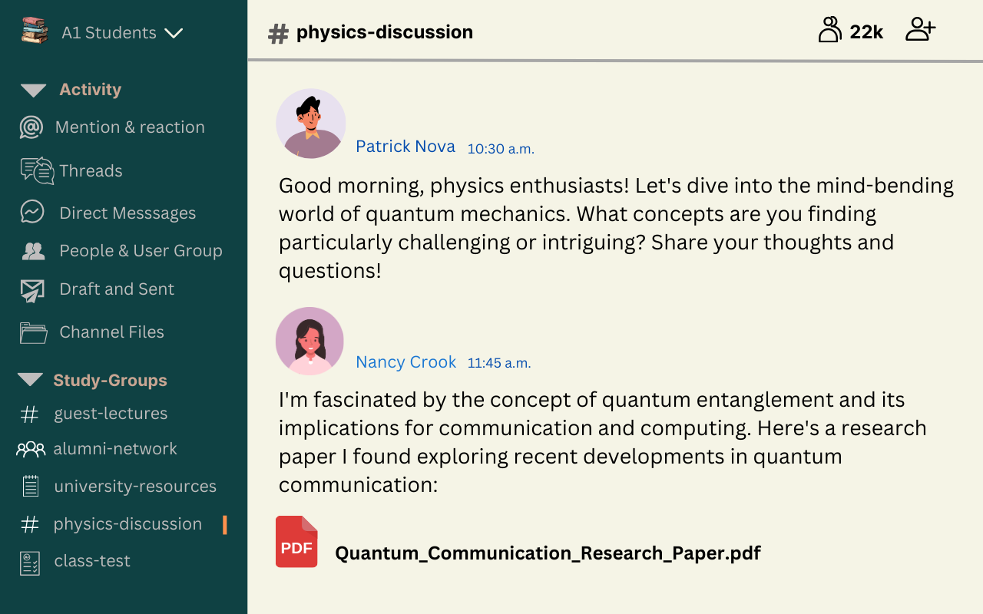
Task: Expand the A1 Students workspace dropdown
Action: (x=174, y=33)
